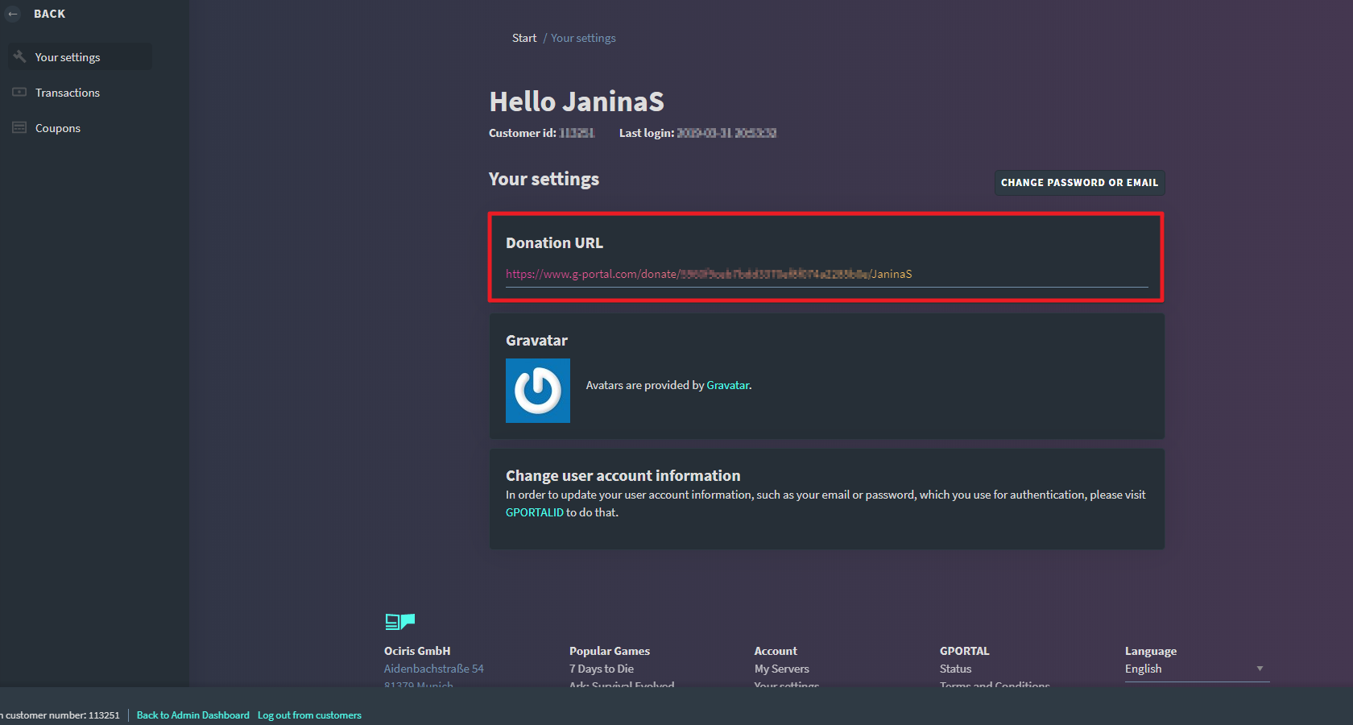Open Transactions in the sidebar
This screenshot has width=1353, height=725.
point(68,93)
